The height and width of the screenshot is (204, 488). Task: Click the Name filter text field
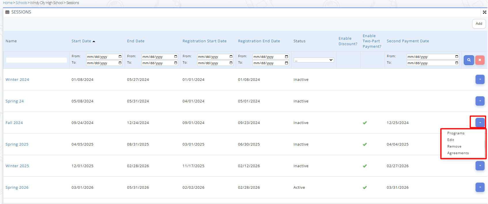coord(36,60)
